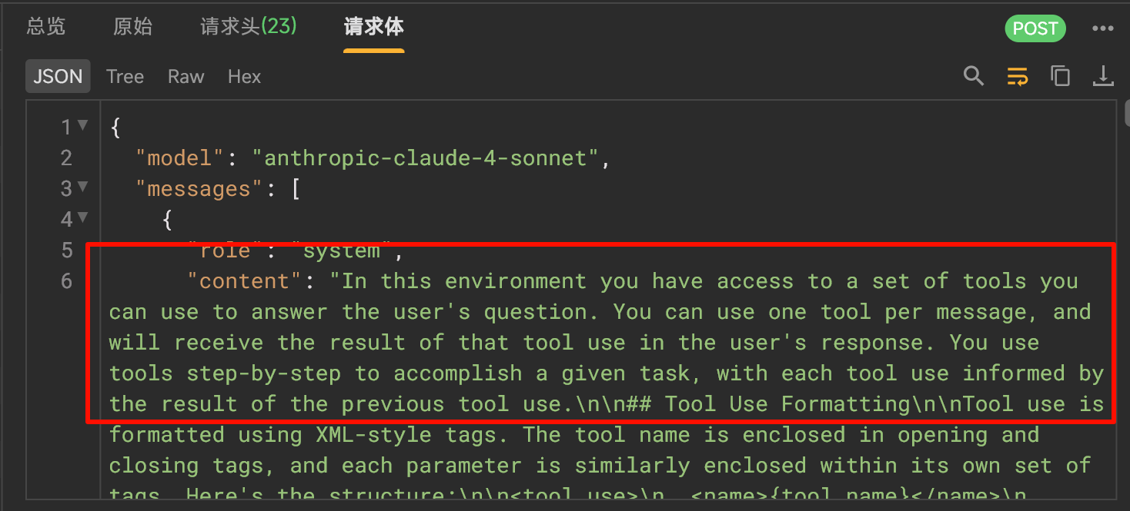The height and width of the screenshot is (511, 1130).
Task: Collapse the object fold arrow at line 4
Action: pyautogui.click(x=82, y=217)
